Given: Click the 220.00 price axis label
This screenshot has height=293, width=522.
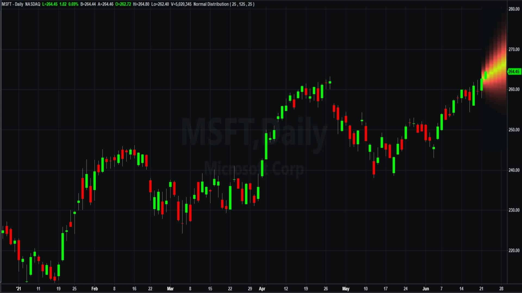Looking at the screenshot, I should (x=514, y=250).
